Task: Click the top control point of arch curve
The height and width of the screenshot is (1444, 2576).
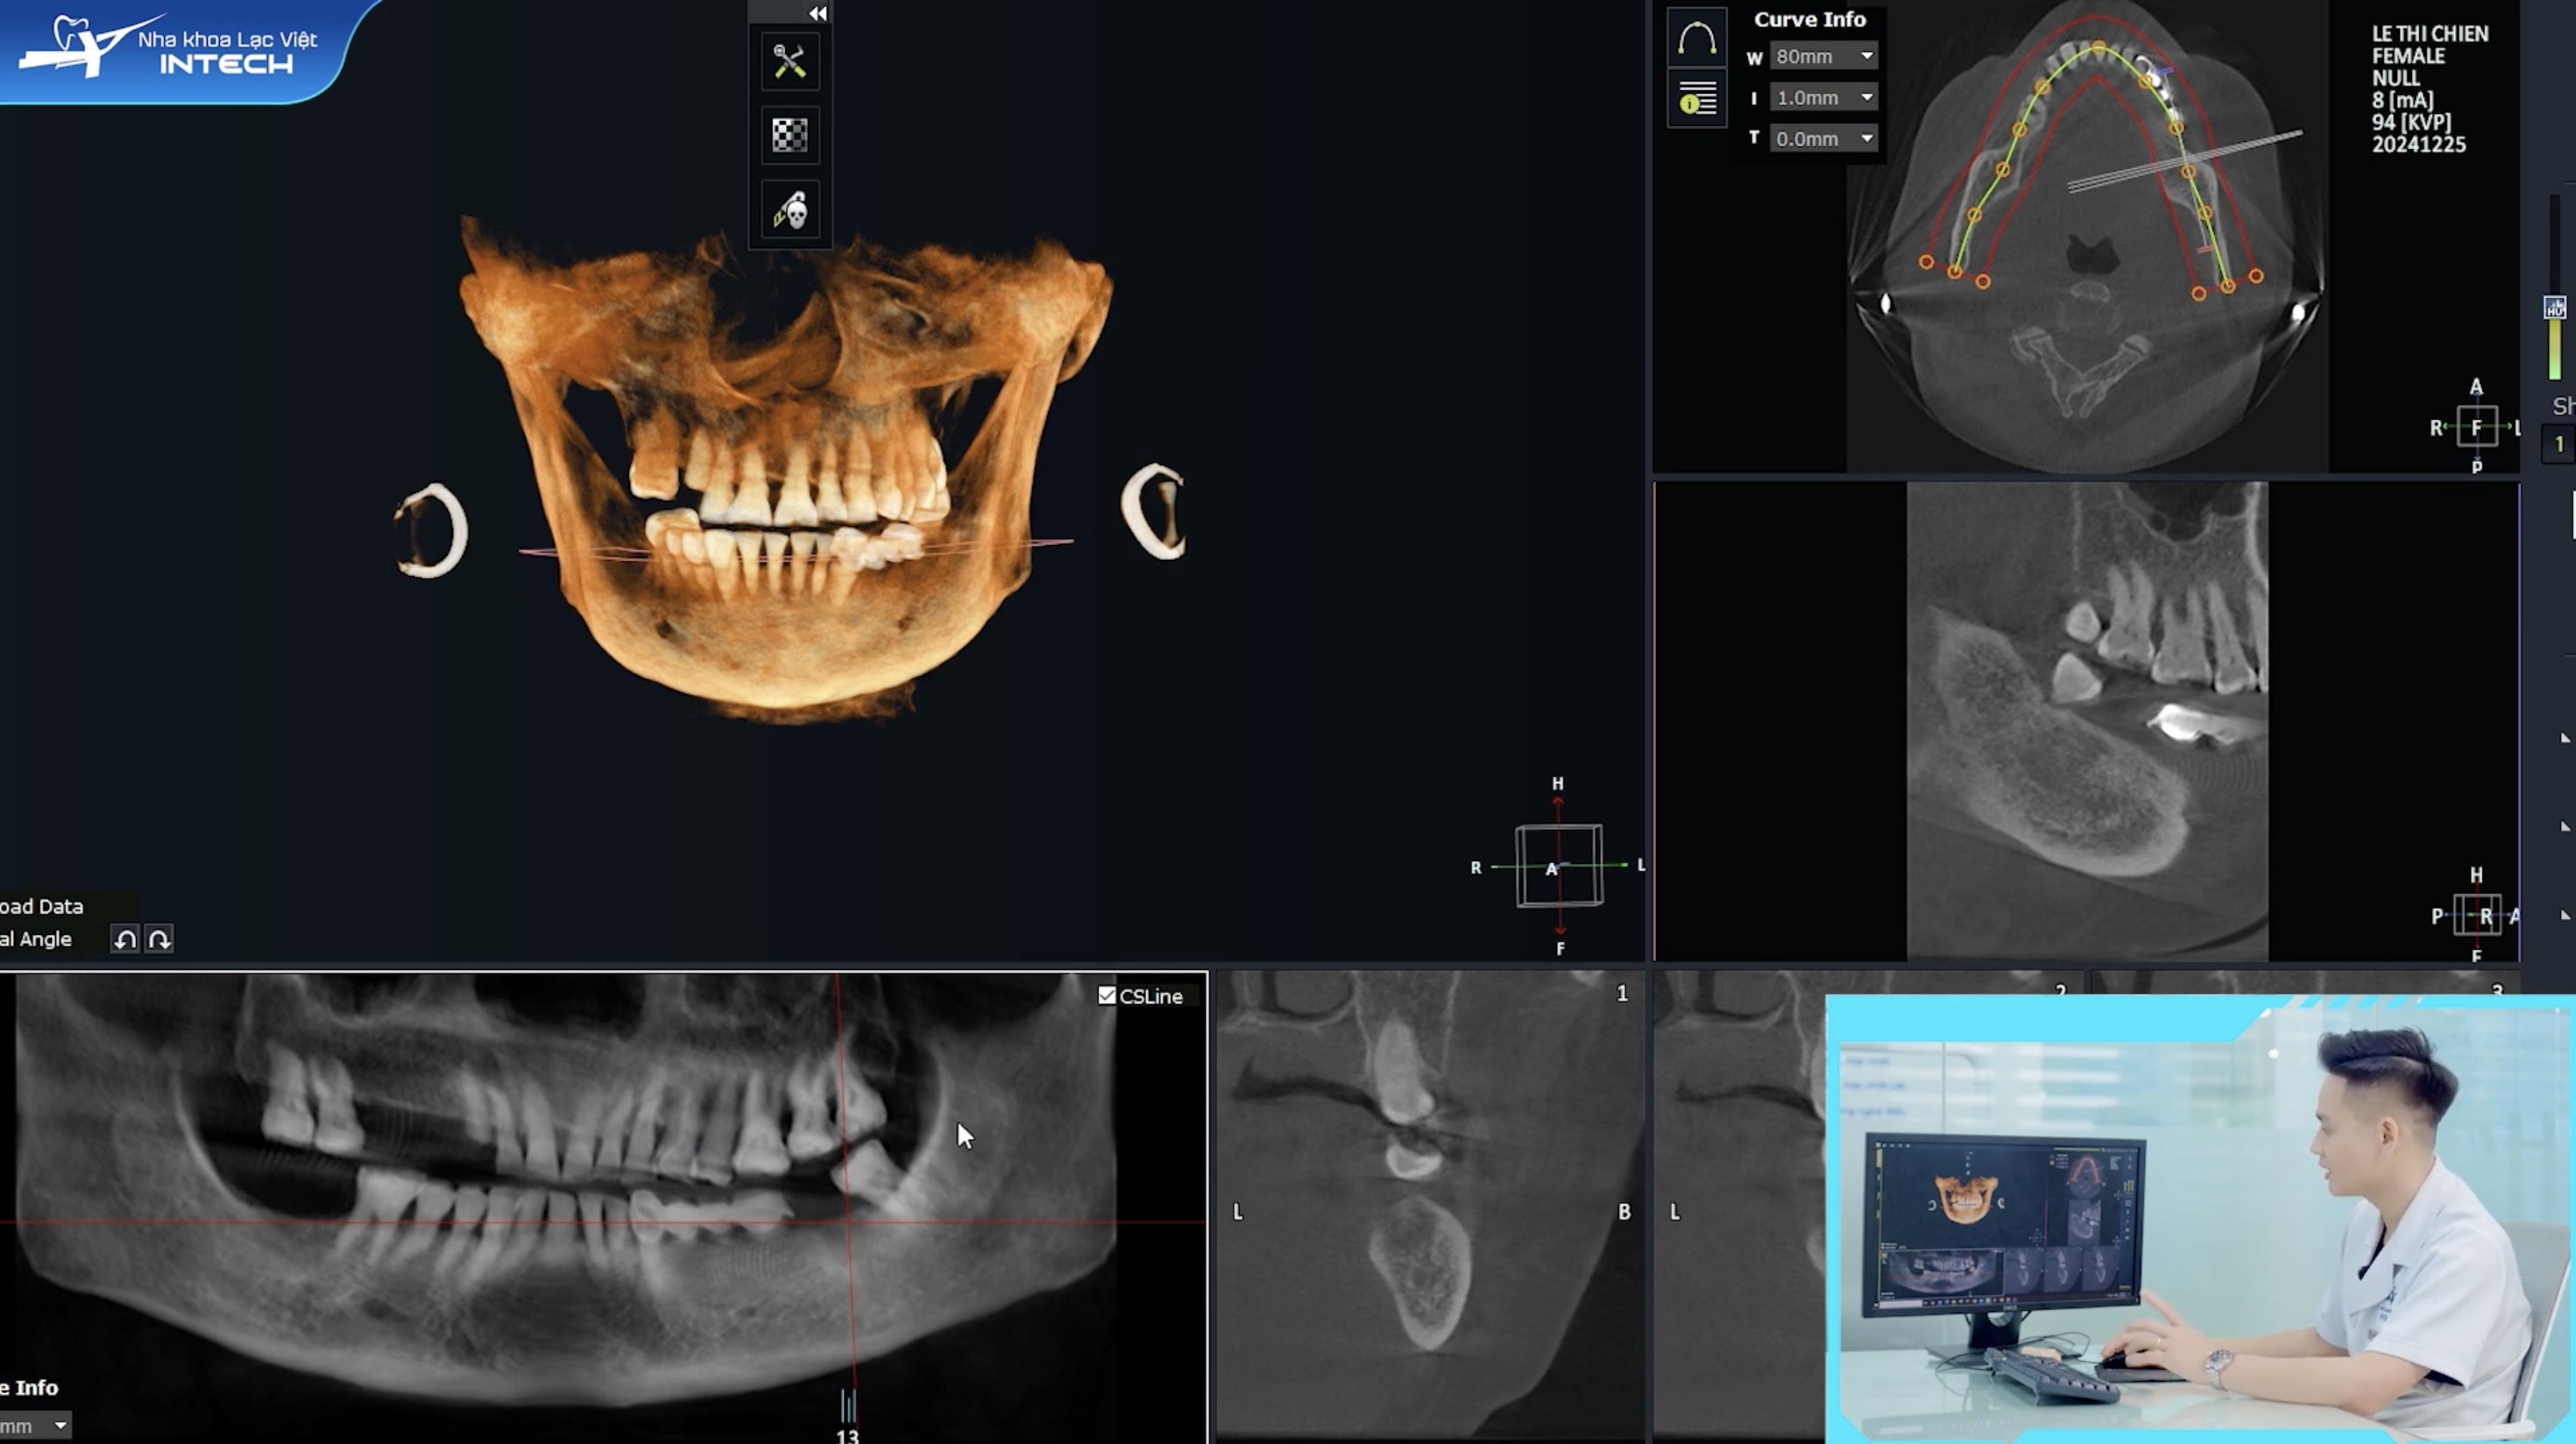Action: (x=2099, y=46)
